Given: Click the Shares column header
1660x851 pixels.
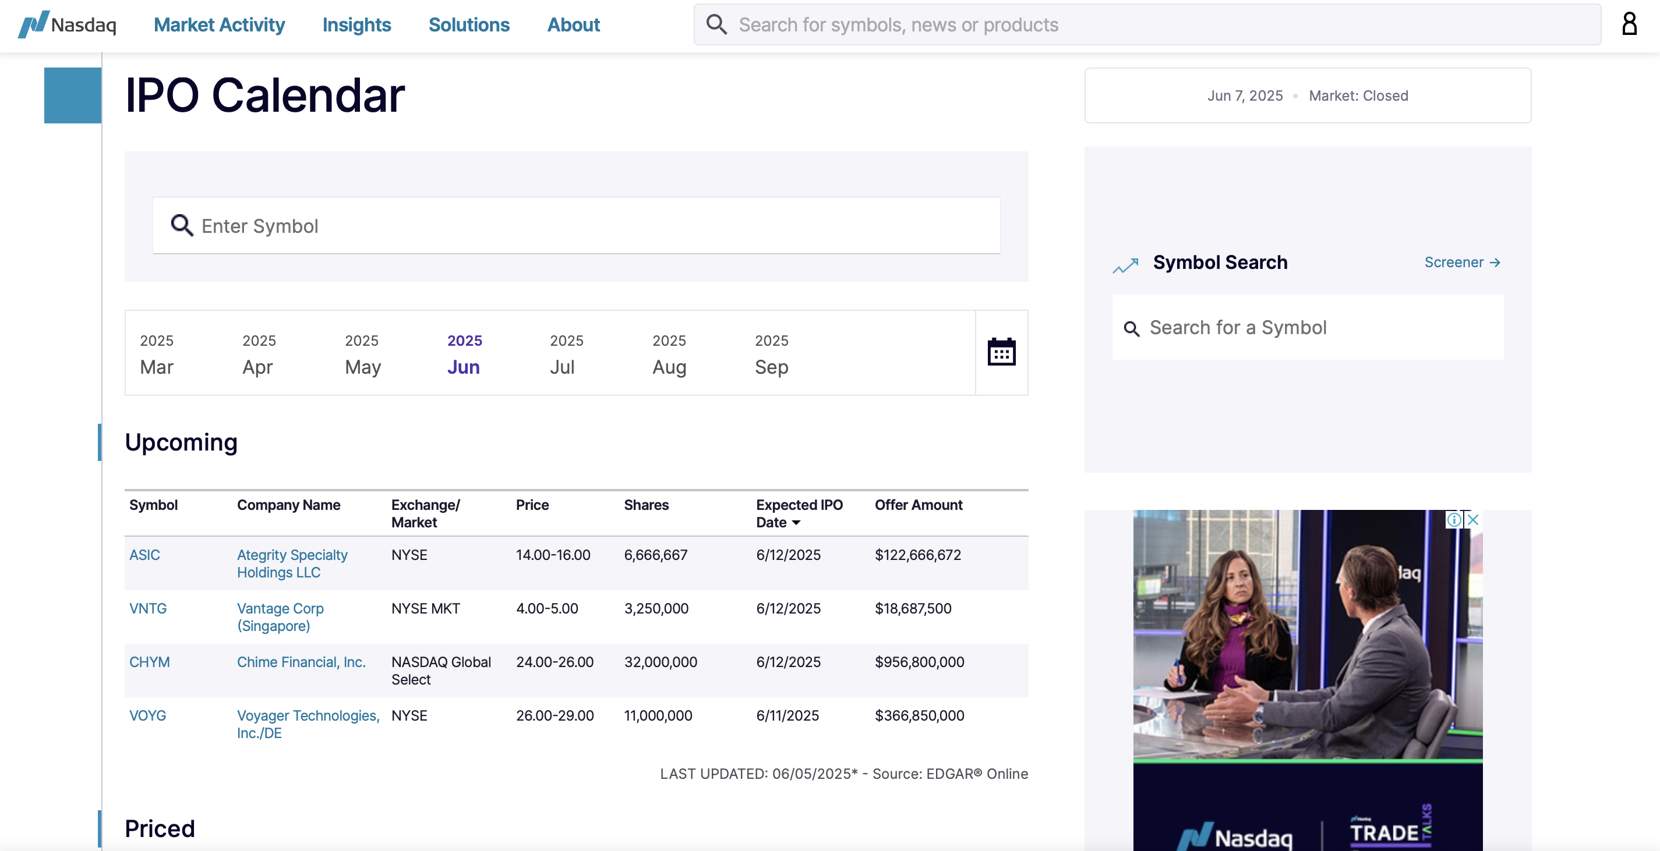Looking at the screenshot, I should [x=647, y=505].
